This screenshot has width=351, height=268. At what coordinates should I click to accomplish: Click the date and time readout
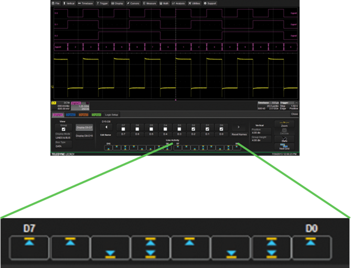coord(284,154)
